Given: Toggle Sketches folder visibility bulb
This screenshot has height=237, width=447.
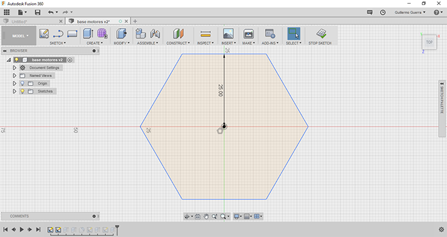Looking at the screenshot, I should point(22,91).
